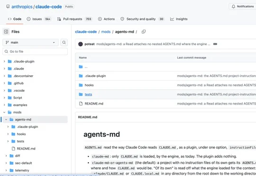Screen dimensions: 256x176
Task: Expand commit details ellipsis button
Action: (x=215, y=44)
